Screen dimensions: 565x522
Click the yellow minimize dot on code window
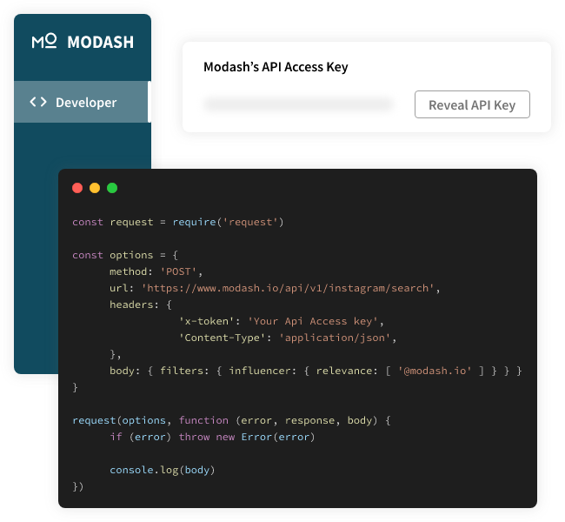(x=95, y=188)
